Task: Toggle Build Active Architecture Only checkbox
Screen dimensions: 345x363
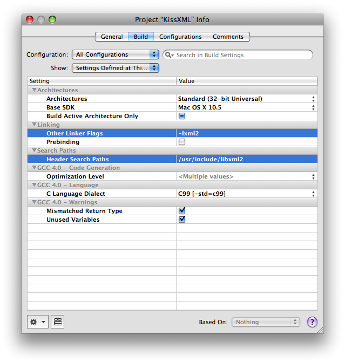Action: point(182,116)
